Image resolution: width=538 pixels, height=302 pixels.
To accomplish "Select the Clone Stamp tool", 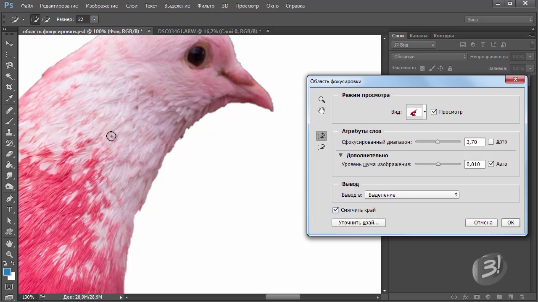I will coord(9,132).
